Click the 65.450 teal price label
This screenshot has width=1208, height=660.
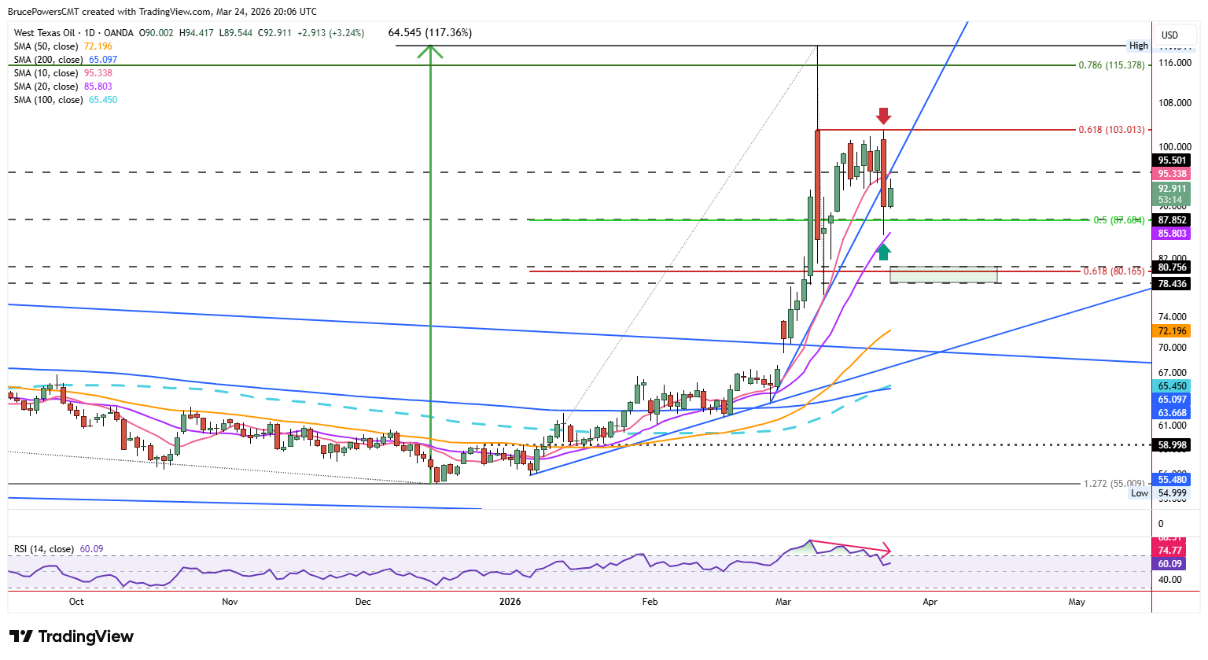(x=1172, y=386)
